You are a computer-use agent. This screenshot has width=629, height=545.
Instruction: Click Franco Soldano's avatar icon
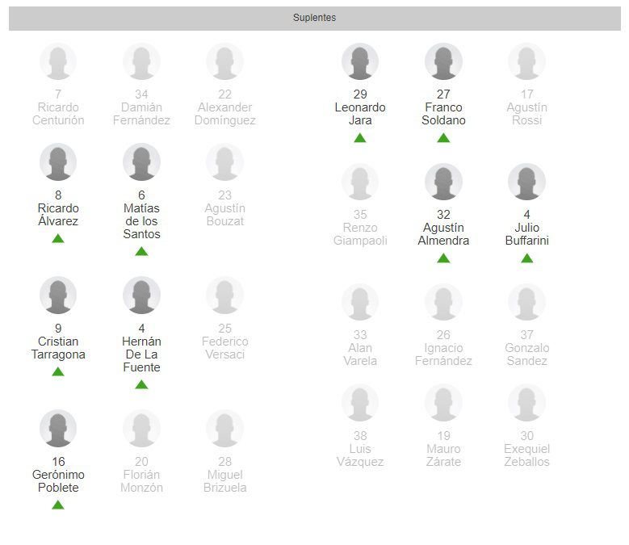443,62
